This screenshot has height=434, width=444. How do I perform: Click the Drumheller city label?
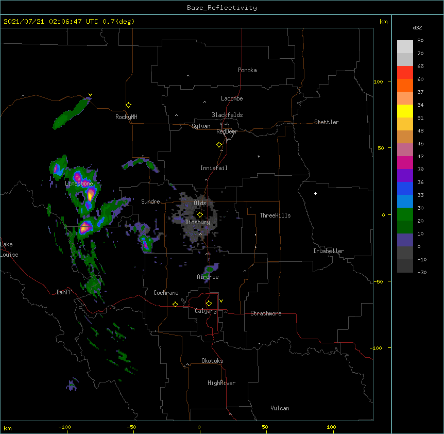[x=329, y=251]
